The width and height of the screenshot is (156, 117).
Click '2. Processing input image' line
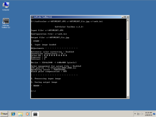coord(46,79)
